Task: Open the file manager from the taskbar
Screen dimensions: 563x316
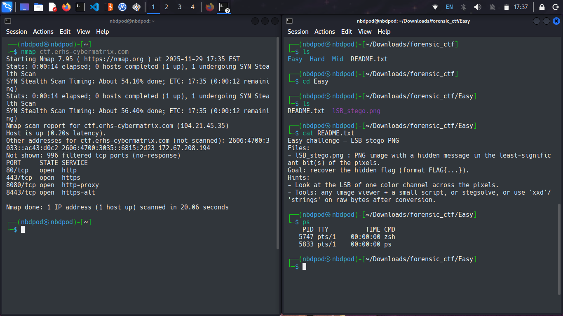Action: pos(38,7)
